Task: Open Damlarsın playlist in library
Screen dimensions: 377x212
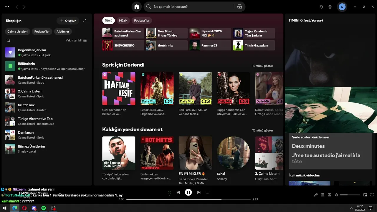Action: (x=47, y=135)
